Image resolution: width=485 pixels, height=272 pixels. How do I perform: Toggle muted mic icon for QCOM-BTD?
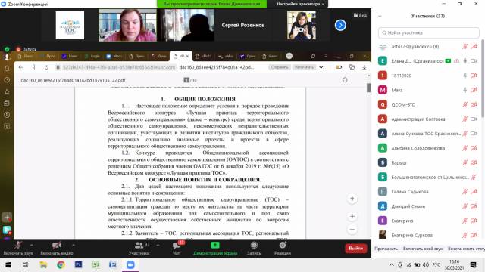pos(465,104)
